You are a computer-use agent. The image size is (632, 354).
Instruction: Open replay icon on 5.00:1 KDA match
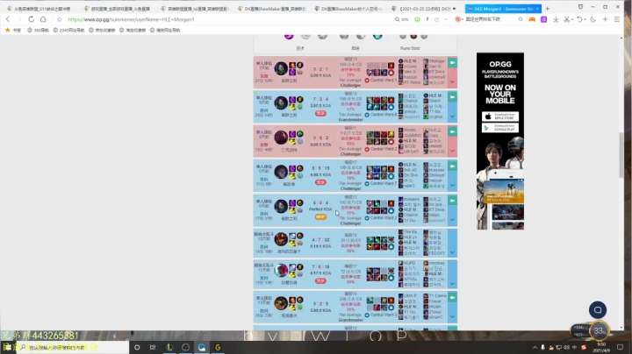pyautogui.click(x=452, y=298)
